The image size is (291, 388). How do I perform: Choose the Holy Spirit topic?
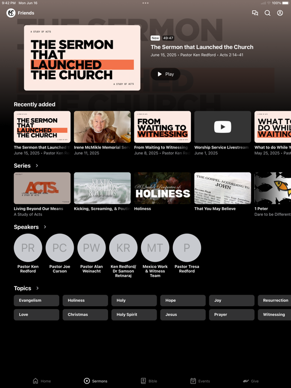[134, 315]
